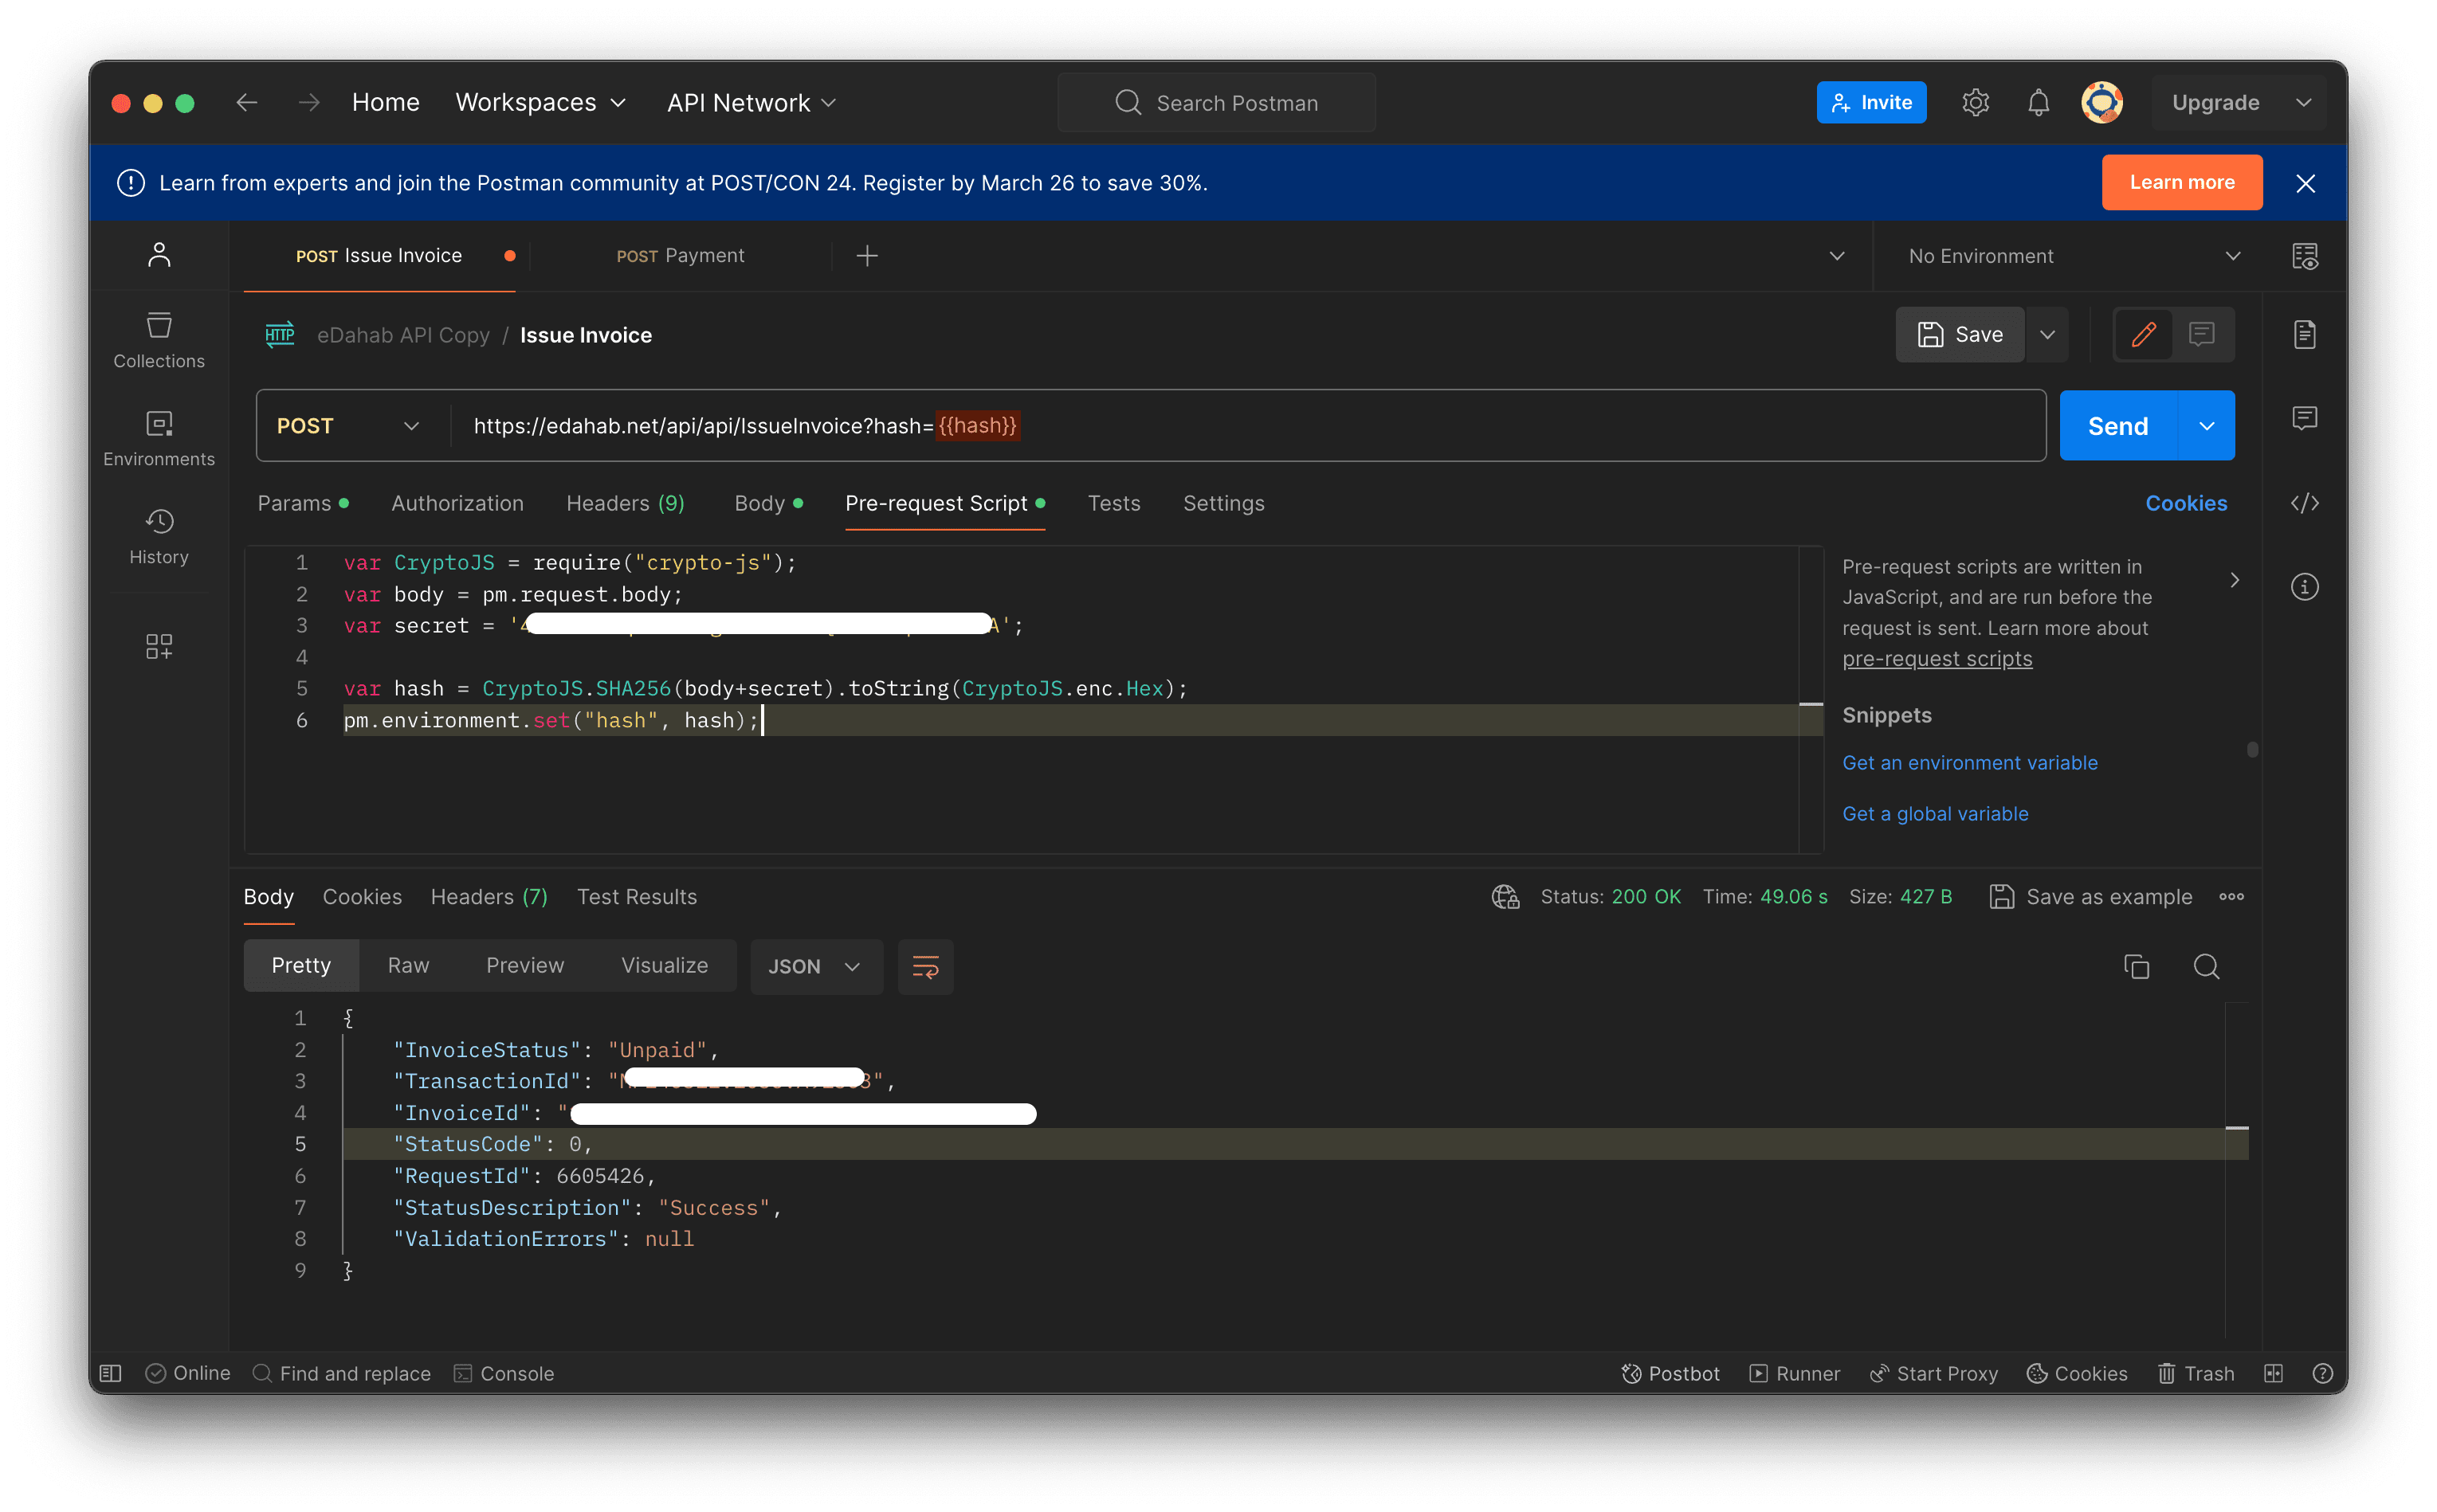2437x1512 pixels.
Task: Open the request Settings tab
Action: (x=1223, y=503)
